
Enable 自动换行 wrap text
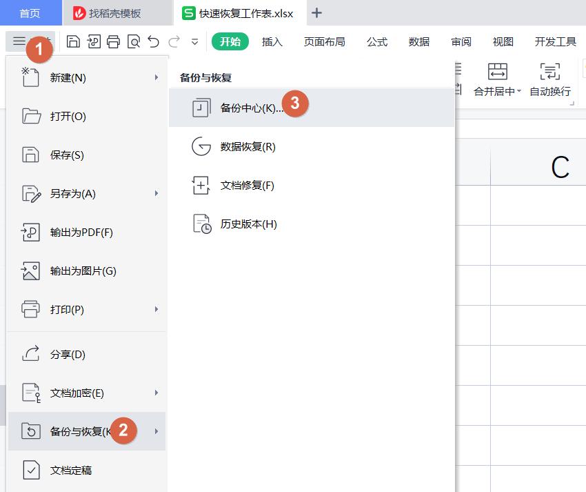point(549,78)
